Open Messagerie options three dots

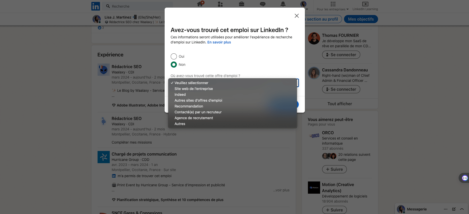(446, 209)
